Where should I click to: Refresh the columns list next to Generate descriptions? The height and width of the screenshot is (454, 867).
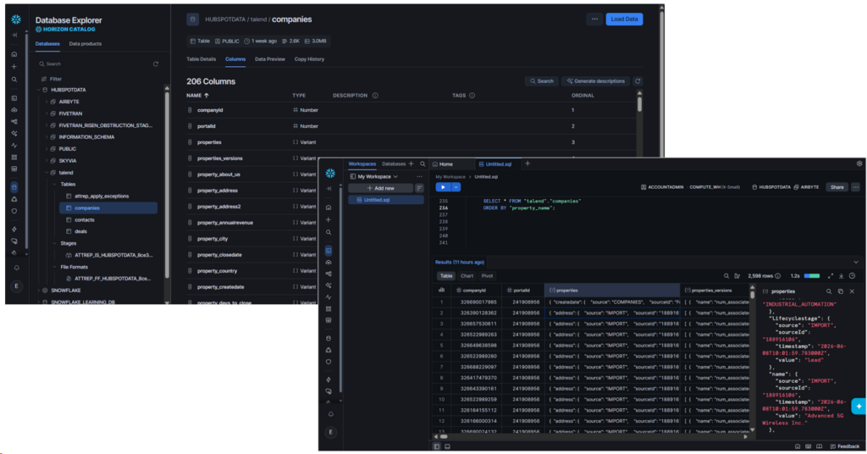click(x=638, y=81)
